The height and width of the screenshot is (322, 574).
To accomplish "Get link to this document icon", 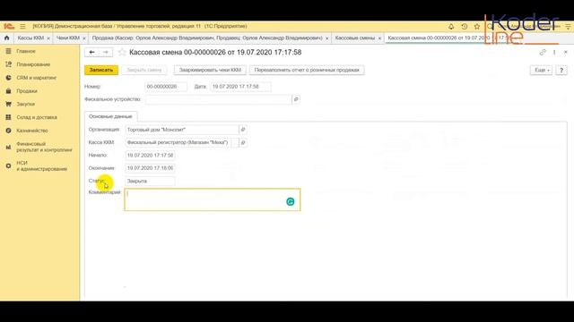I will click(x=543, y=52).
